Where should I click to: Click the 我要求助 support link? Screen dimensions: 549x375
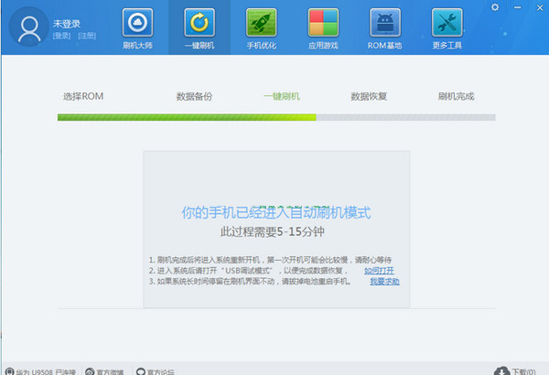tap(385, 281)
